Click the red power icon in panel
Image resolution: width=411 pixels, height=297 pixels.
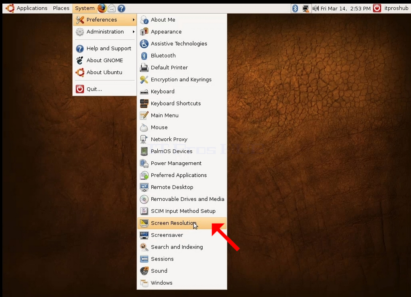point(377,8)
